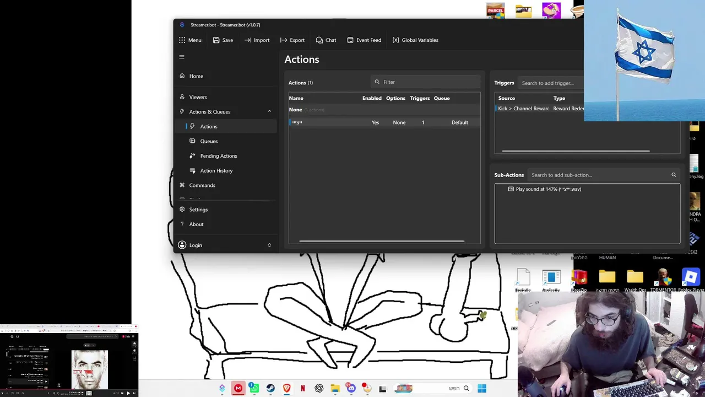The width and height of the screenshot is (705, 397).
Task: Click the Windows taskbar search box
Action: (432, 388)
